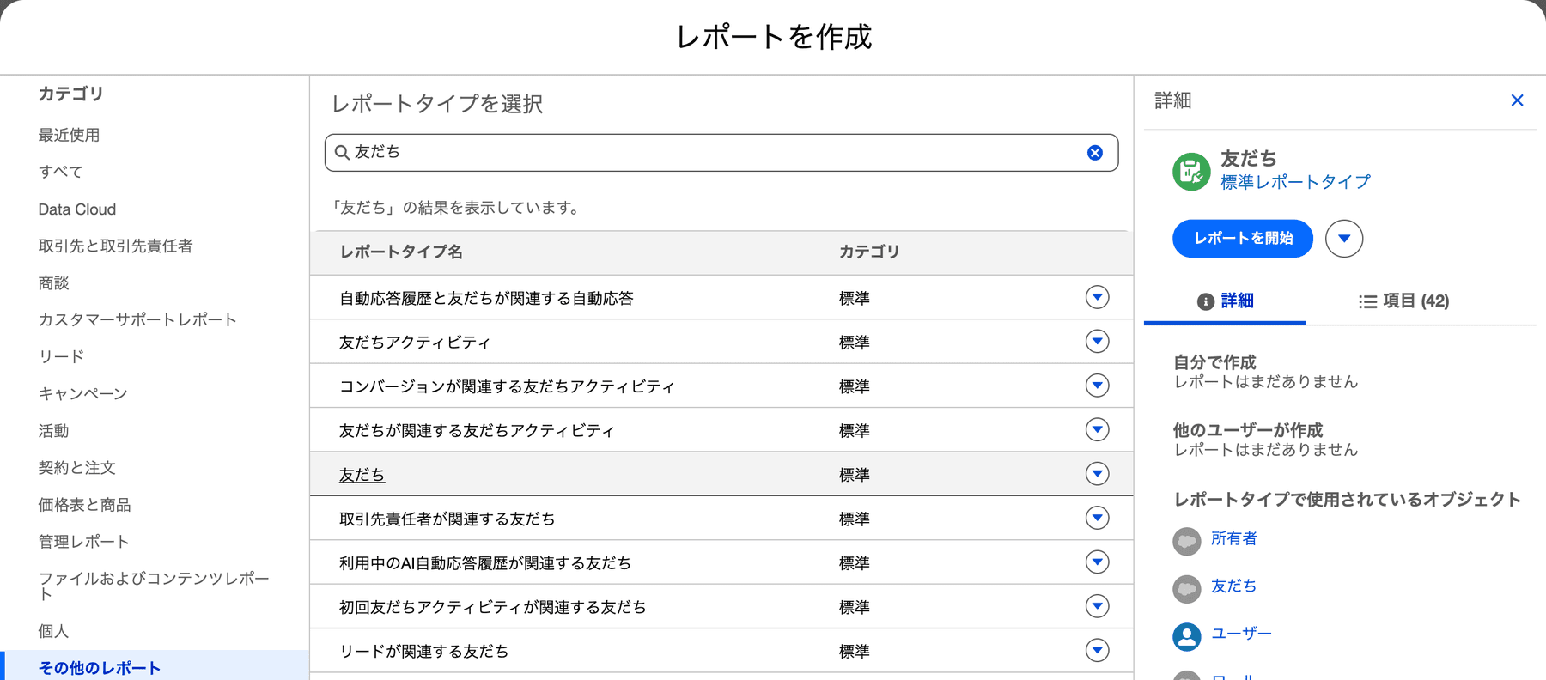This screenshot has height=680, width=1546.
Task: Click the 所有者 object icon
Action: click(x=1187, y=541)
